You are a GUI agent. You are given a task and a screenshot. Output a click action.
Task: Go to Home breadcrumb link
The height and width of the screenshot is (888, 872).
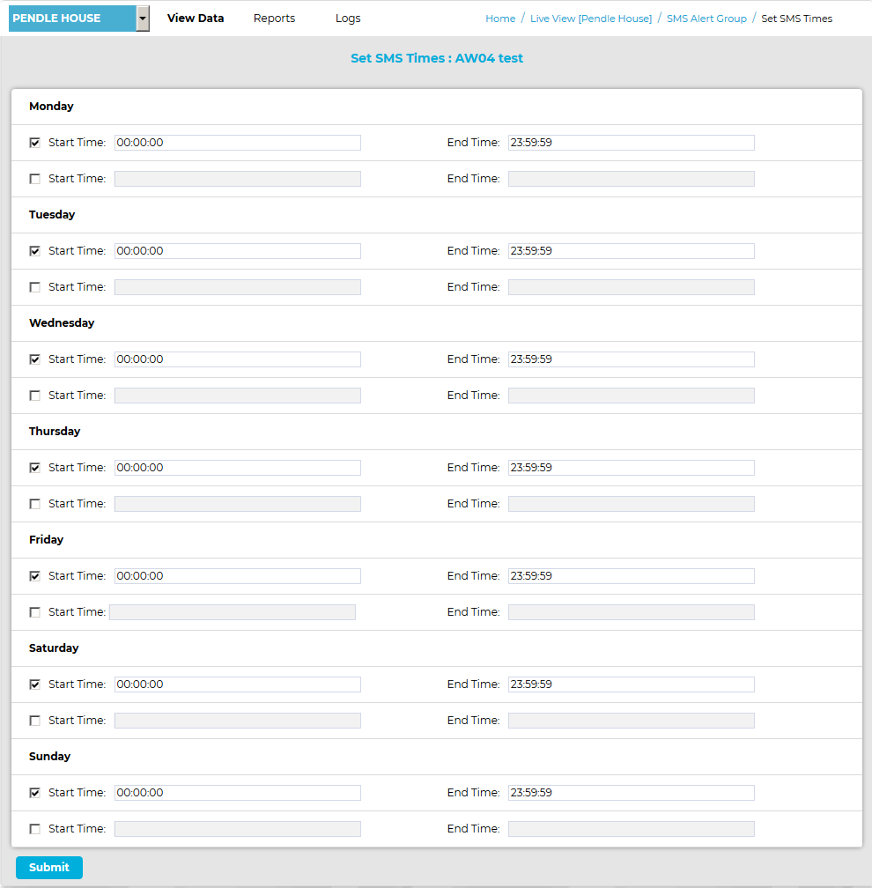pos(500,18)
